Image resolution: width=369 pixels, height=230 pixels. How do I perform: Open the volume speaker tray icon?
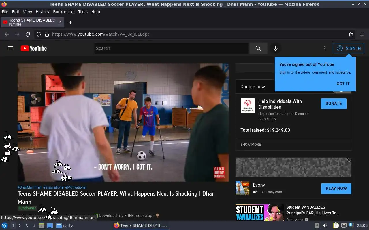325,225
